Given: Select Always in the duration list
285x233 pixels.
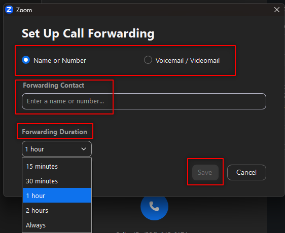Looking at the screenshot, I should (x=57, y=225).
